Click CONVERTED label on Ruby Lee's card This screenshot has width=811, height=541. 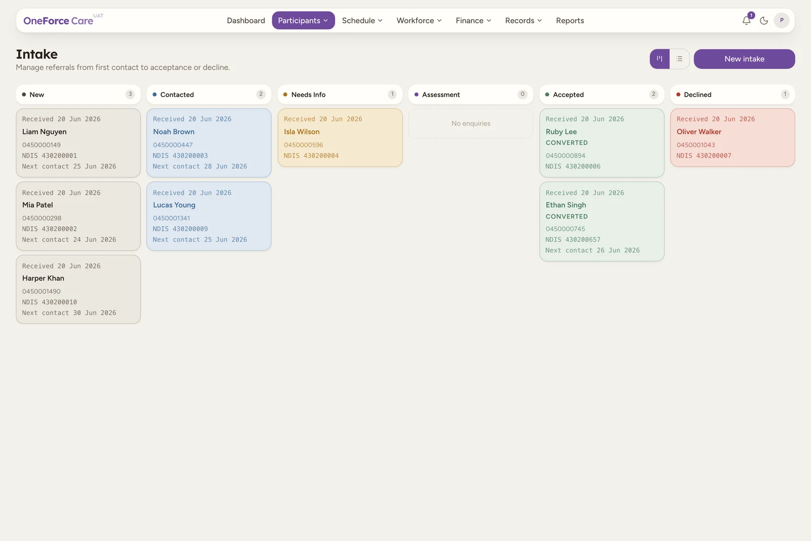click(x=567, y=143)
